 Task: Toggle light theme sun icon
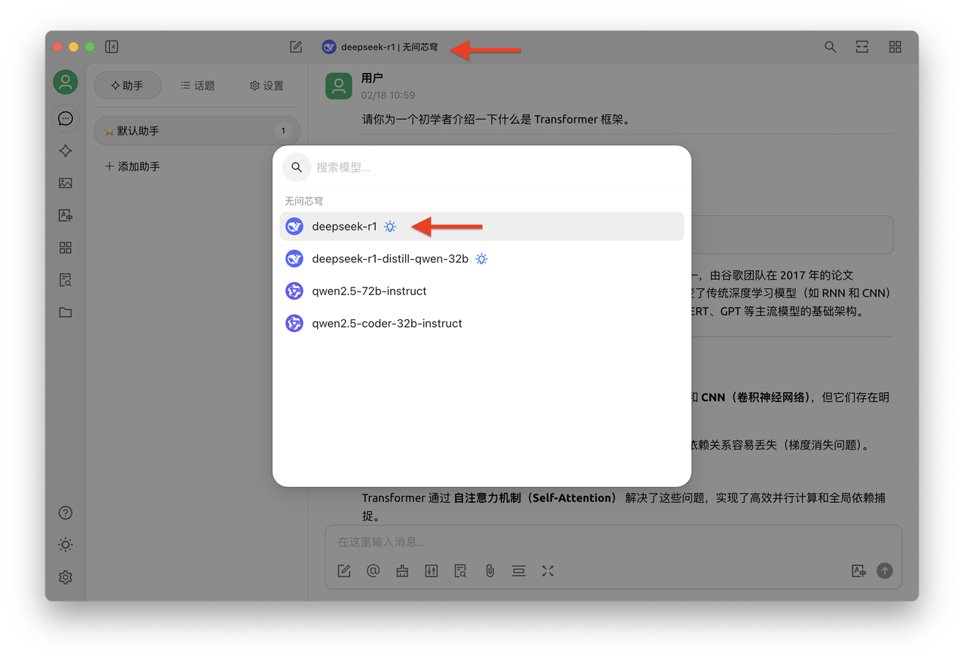tap(66, 545)
